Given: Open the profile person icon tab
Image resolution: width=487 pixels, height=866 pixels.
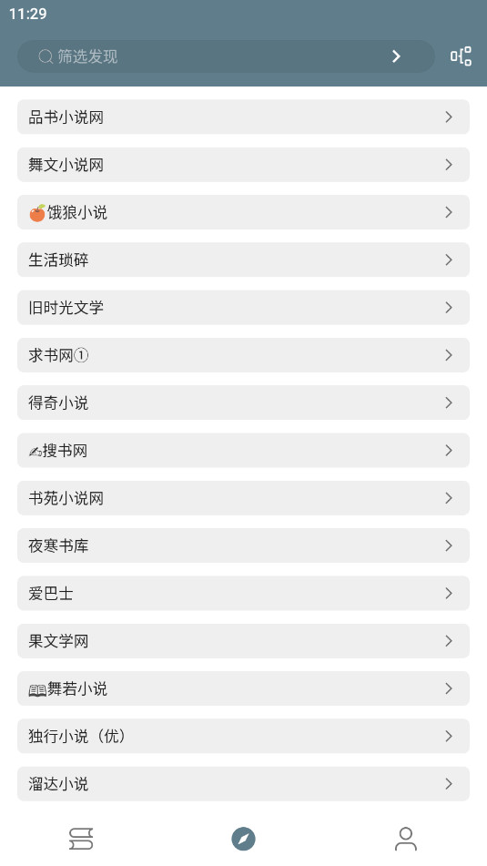Looking at the screenshot, I should pos(406,839).
